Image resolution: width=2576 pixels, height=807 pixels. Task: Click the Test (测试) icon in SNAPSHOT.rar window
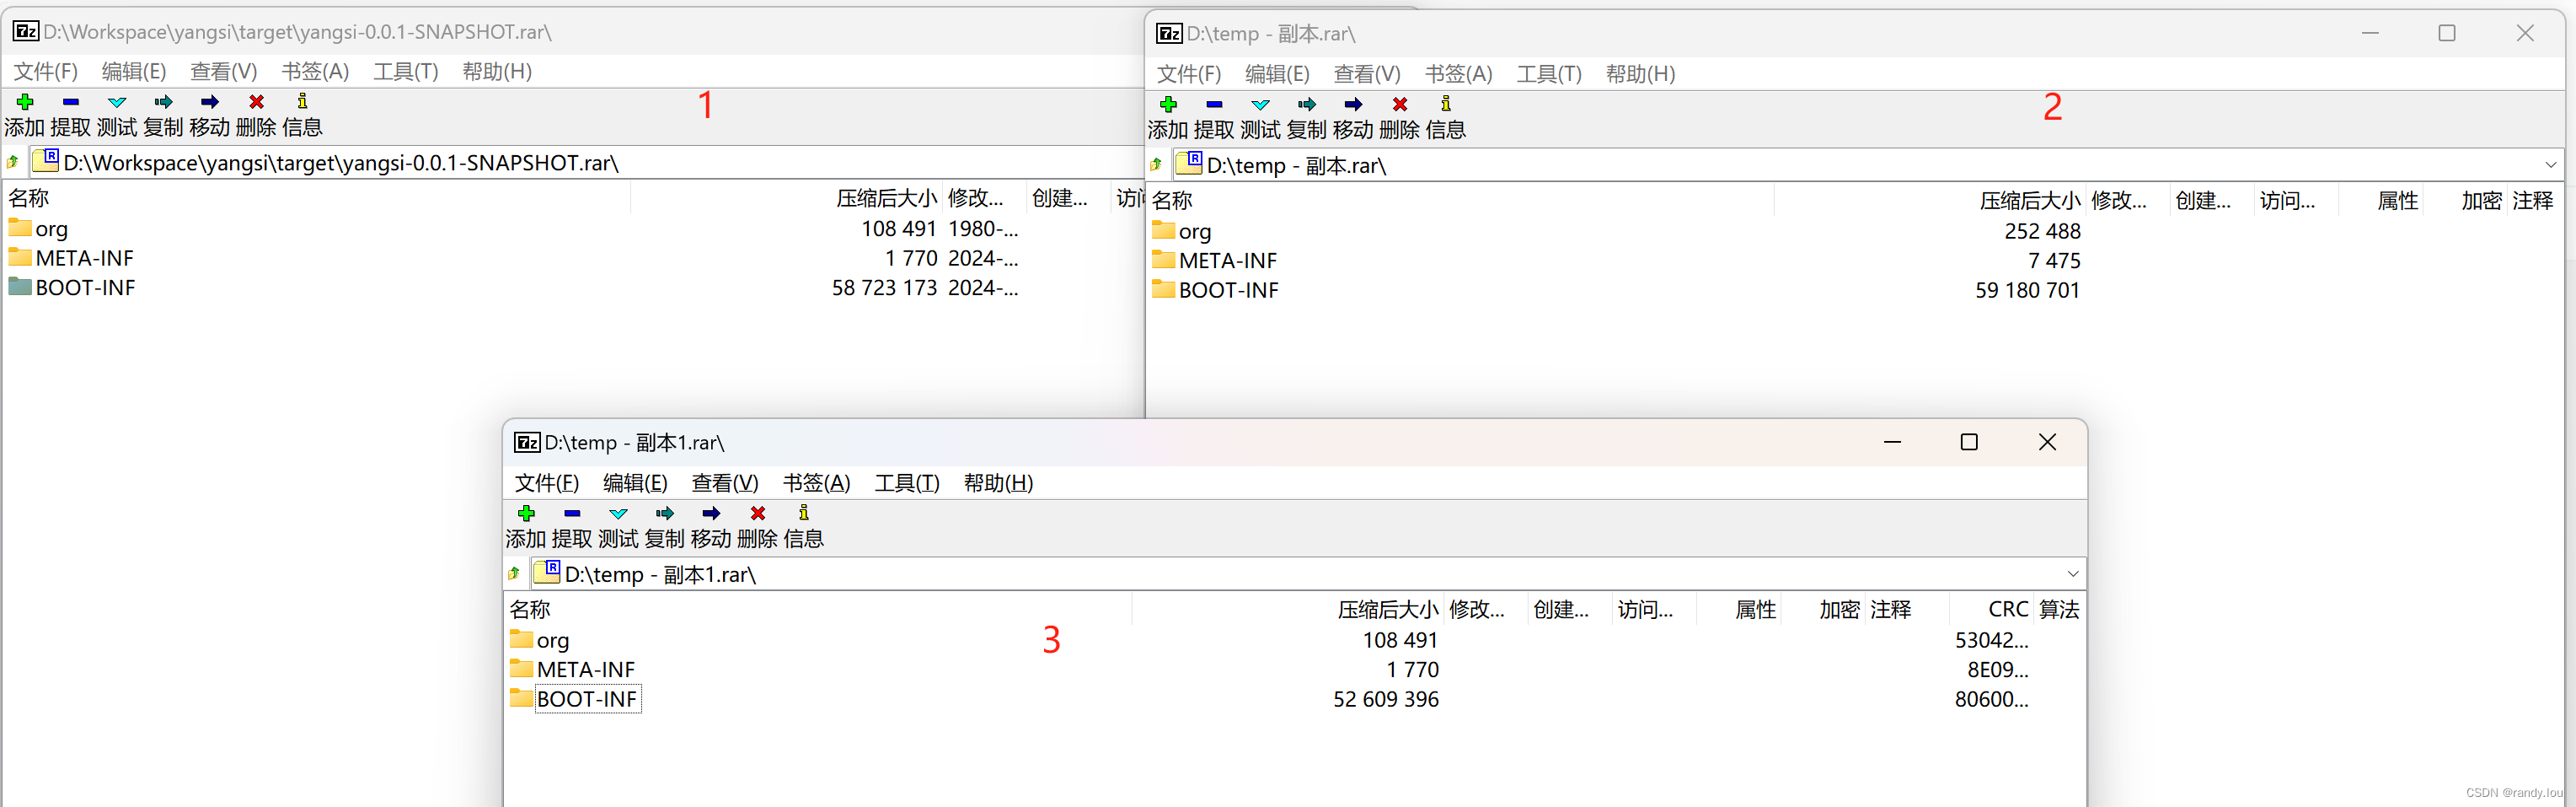coord(117,102)
